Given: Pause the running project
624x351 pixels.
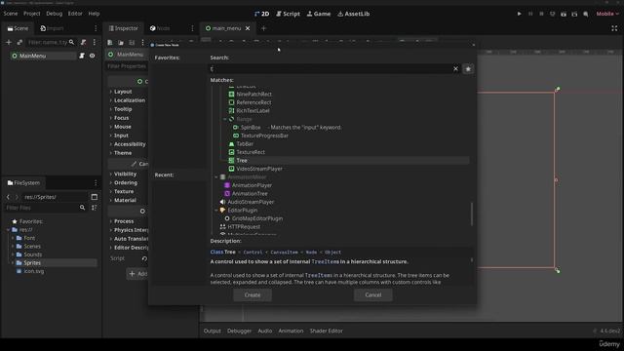Looking at the screenshot, I should 530,14.
